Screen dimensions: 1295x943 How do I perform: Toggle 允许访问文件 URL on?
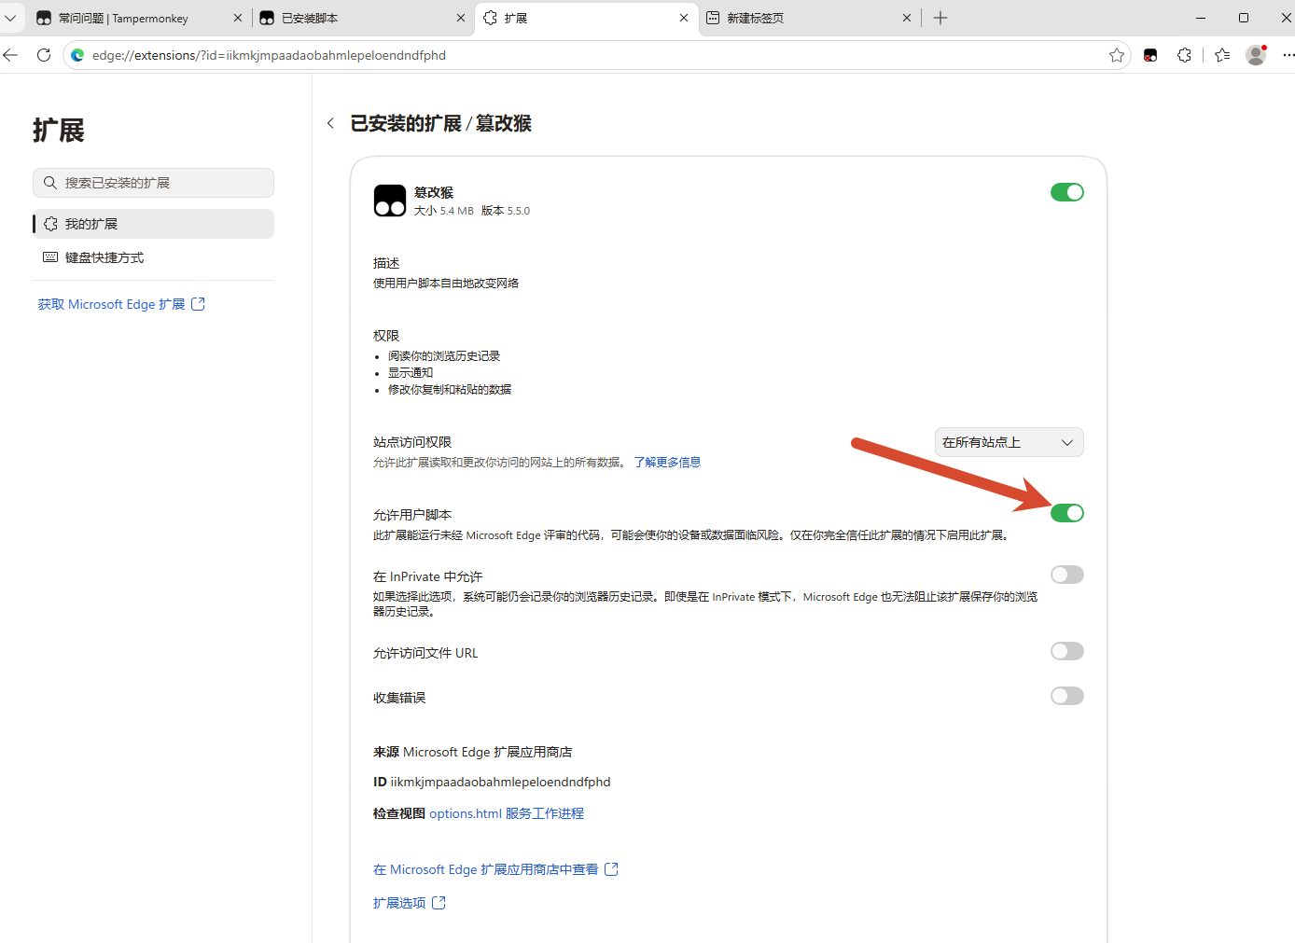point(1067,651)
